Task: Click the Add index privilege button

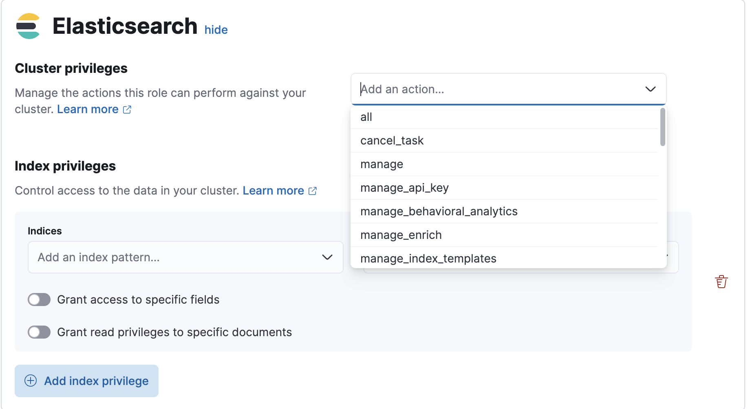Action: point(86,381)
